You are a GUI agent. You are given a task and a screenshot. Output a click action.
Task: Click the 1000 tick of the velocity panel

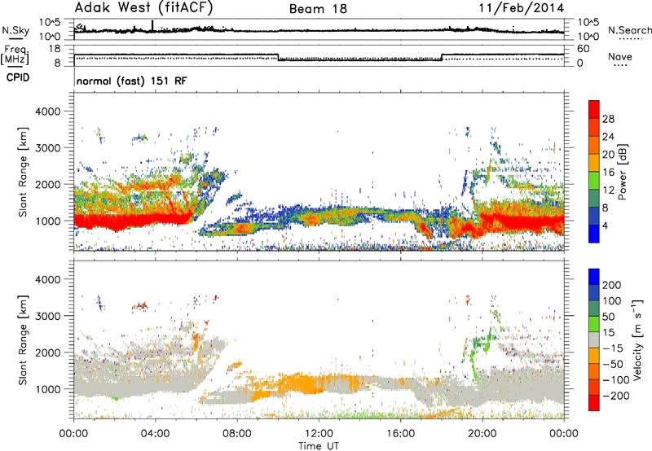point(48,389)
